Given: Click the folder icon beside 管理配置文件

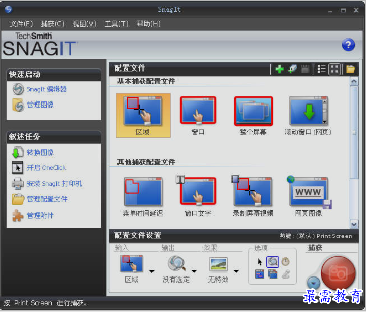Looking at the screenshot, I should (x=18, y=199).
